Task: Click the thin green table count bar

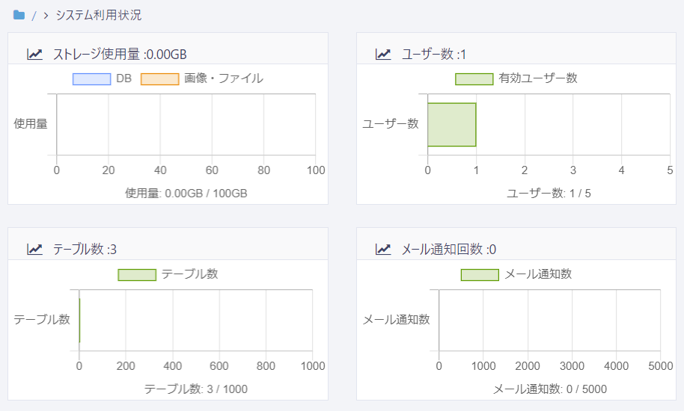Action: tap(79, 320)
